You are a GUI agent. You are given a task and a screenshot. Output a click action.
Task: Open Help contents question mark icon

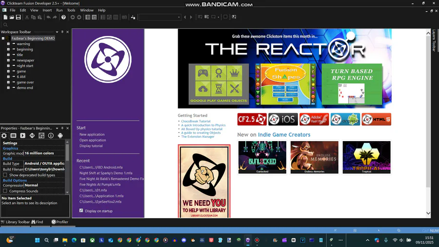pos(63,17)
